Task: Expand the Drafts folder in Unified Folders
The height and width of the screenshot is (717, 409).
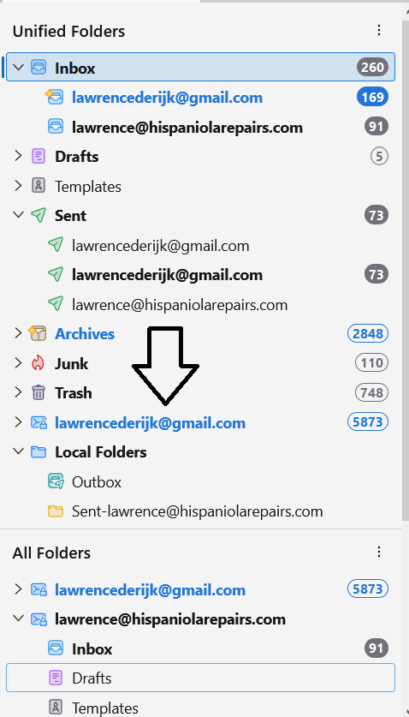Action: click(18, 156)
